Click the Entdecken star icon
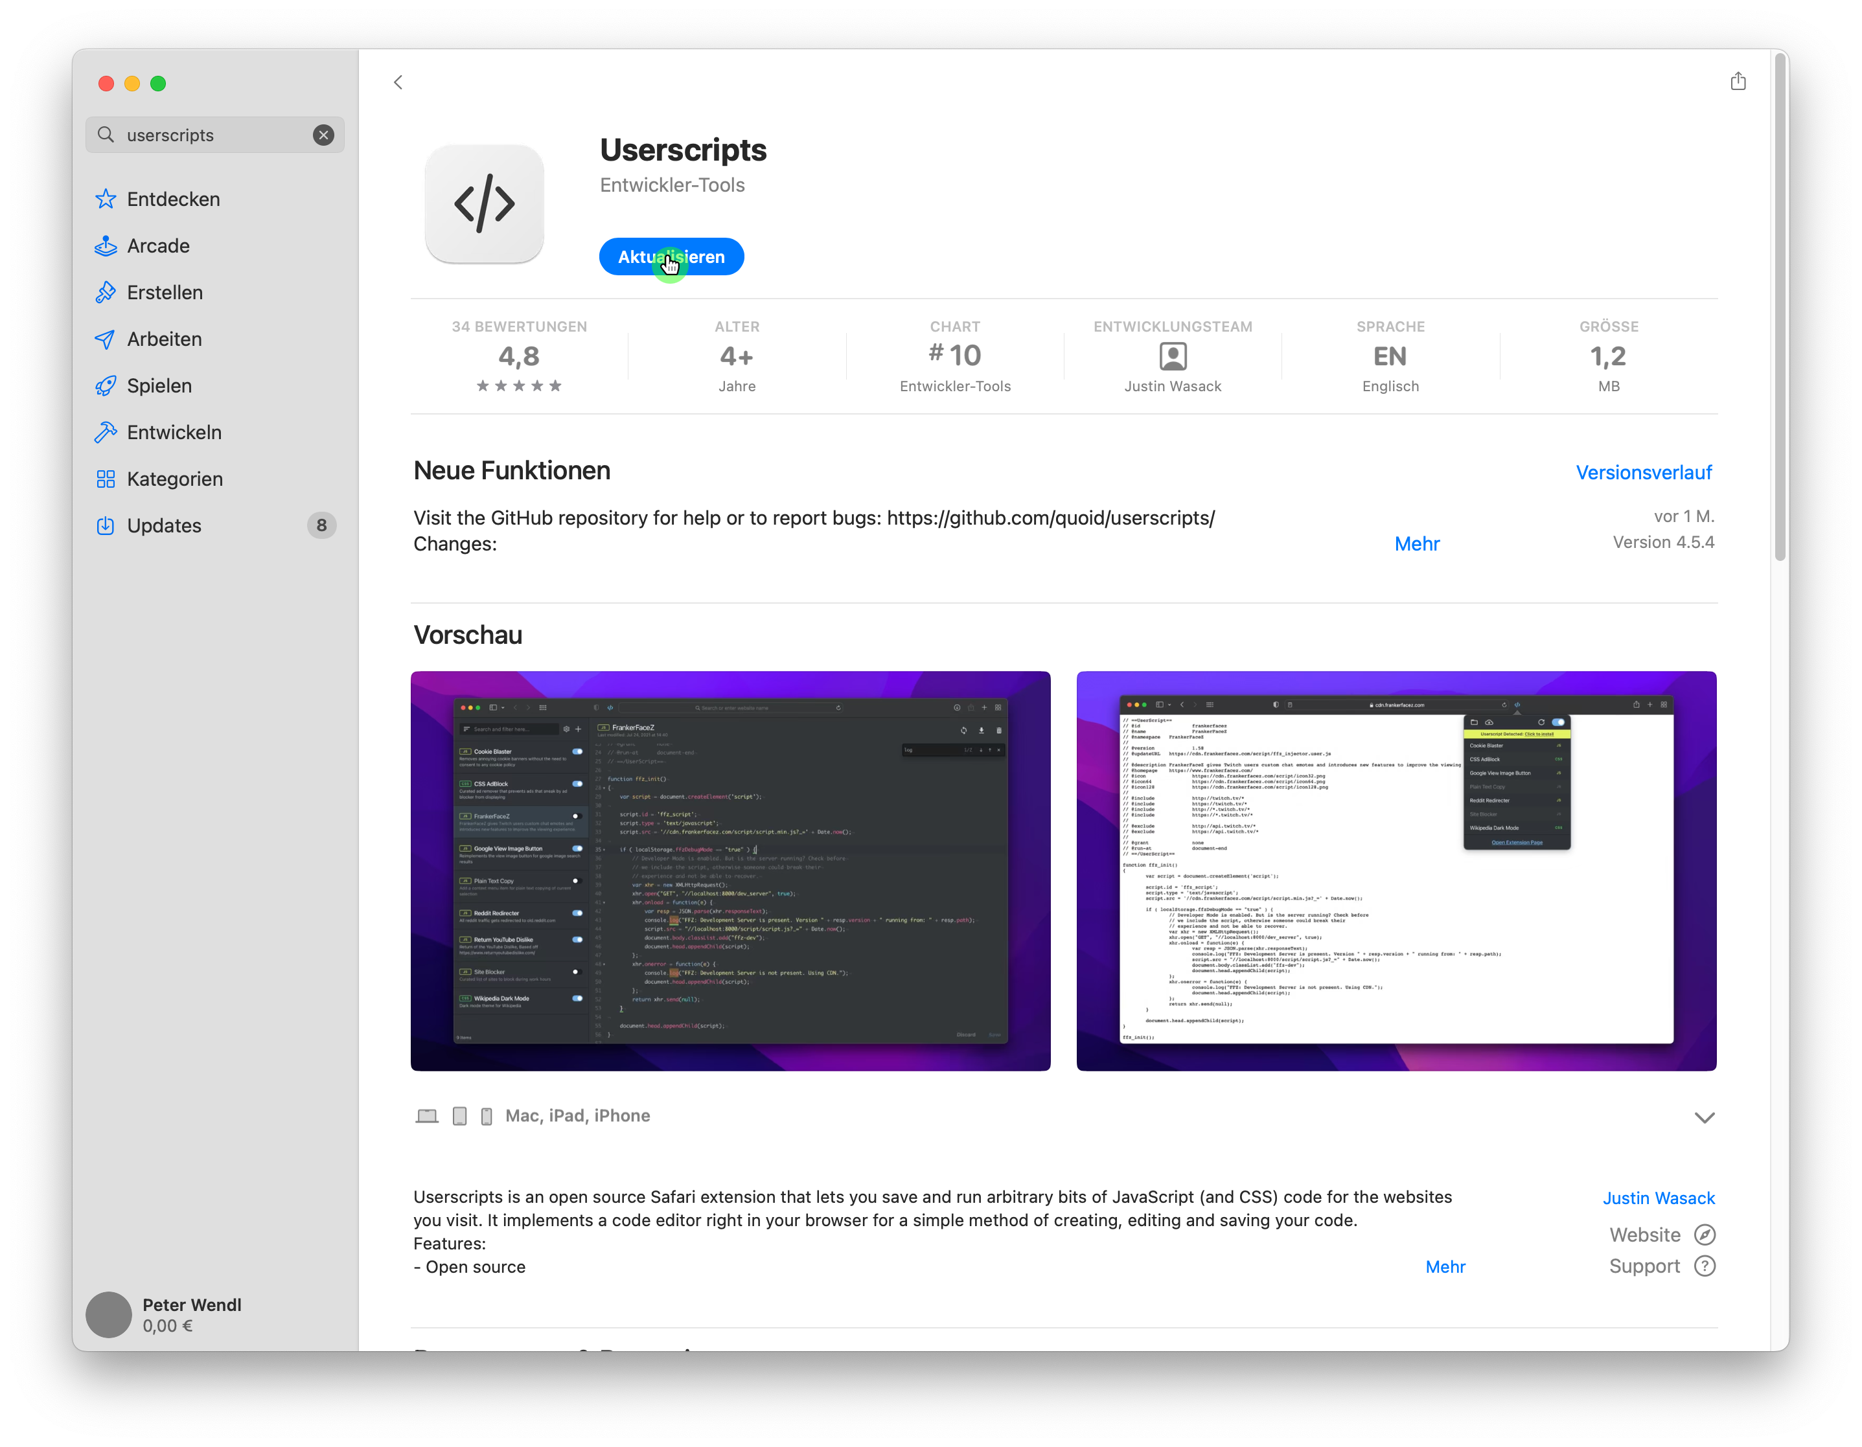 point(106,199)
